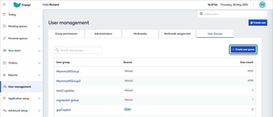Viewport: 273px width, 117px height.
Task: Open the MammothGroup link
Action: pyautogui.click(x=67, y=71)
